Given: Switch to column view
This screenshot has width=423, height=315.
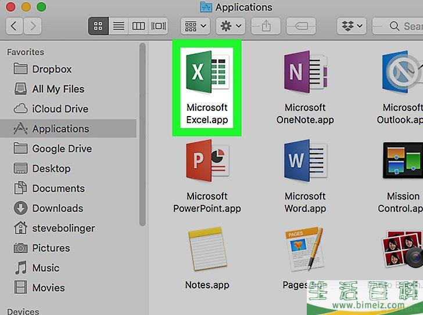Looking at the screenshot, I should (x=138, y=26).
